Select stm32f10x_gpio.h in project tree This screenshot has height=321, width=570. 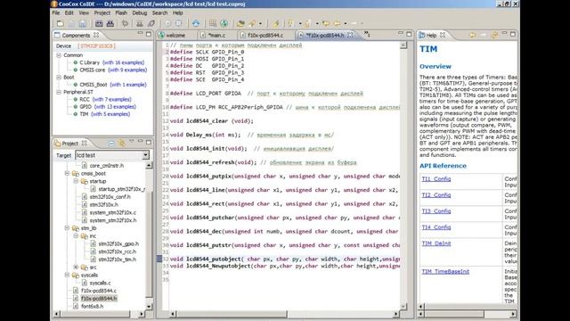118,243
